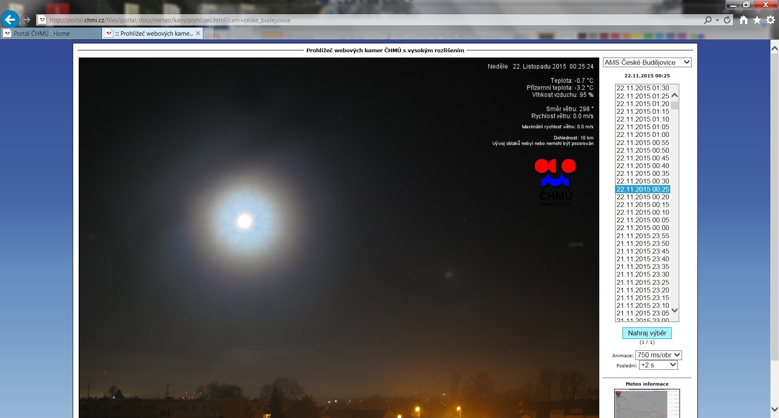
Task: Close the Prohlížeč webových kamer tab
Action: point(198,33)
